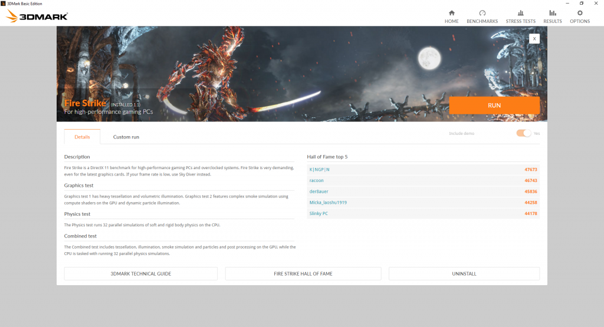The height and width of the screenshot is (327, 604).
Task: Click the UNINSTALL button
Action: coord(464,273)
